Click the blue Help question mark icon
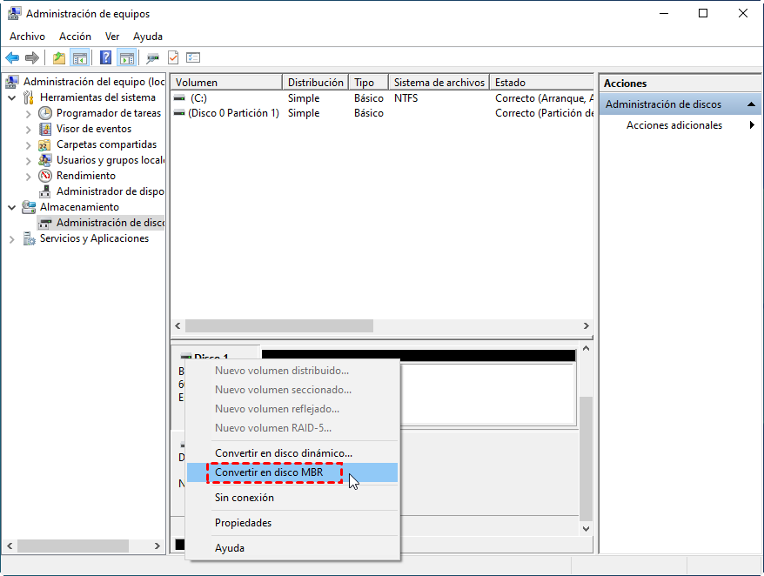This screenshot has width=764, height=576. [105, 58]
